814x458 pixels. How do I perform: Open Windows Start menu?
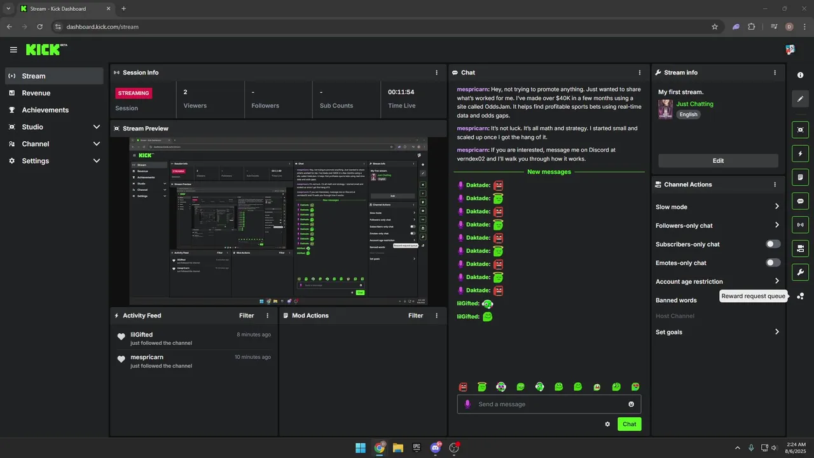tap(361, 448)
